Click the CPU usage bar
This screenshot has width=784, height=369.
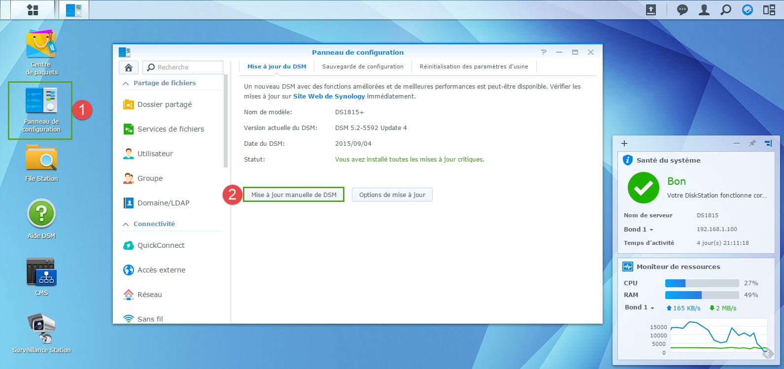702,283
